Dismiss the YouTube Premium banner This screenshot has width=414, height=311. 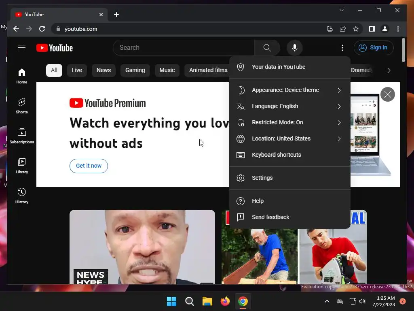(x=387, y=94)
